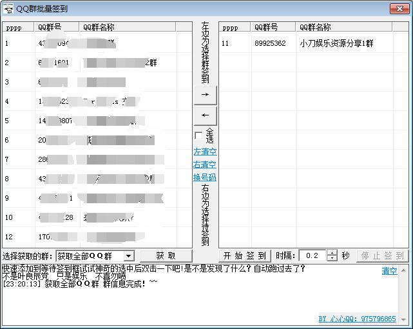Click left list QQ群号 column header

coord(57,27)
